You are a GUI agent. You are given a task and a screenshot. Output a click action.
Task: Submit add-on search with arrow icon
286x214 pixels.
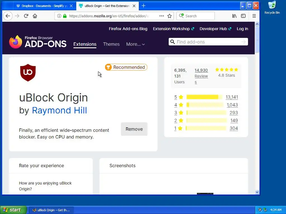[243, 42]
